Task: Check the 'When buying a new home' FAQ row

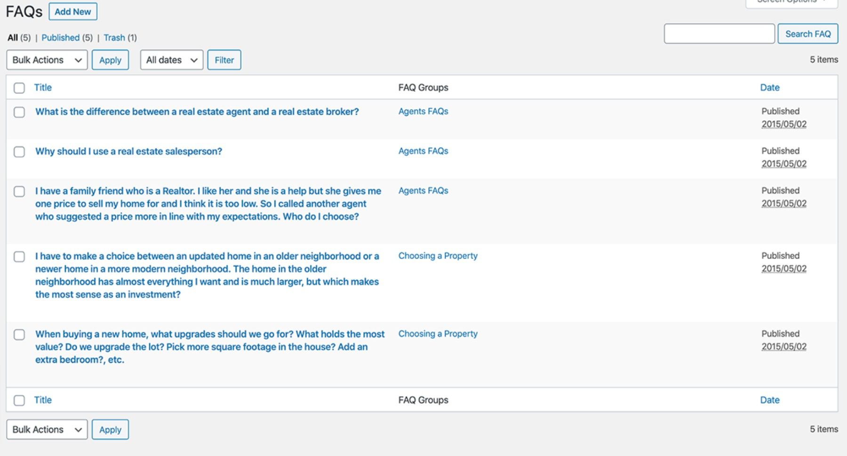Action: pos(19,335)
